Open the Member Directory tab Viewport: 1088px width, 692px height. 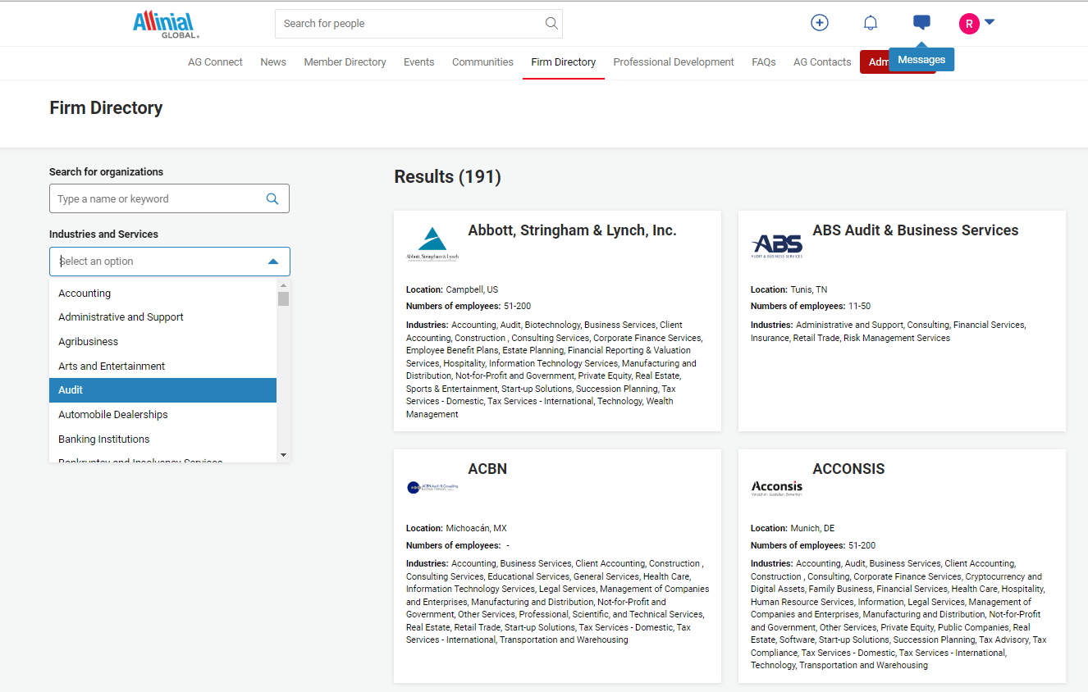pyautogui.click(x=345, y=62)
